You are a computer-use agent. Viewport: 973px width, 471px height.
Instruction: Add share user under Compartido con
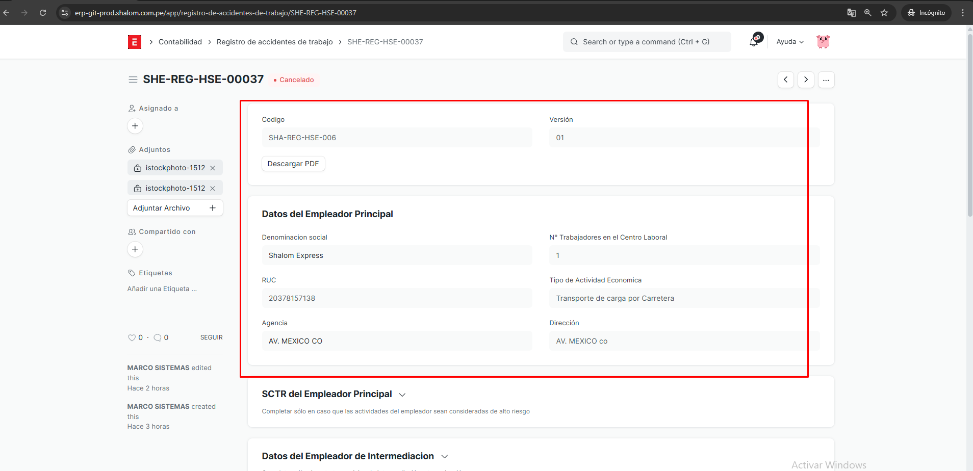(x=135, y=249)
